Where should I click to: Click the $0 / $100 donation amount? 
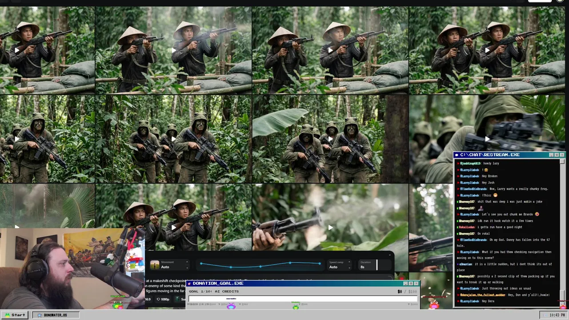[407, 292]
